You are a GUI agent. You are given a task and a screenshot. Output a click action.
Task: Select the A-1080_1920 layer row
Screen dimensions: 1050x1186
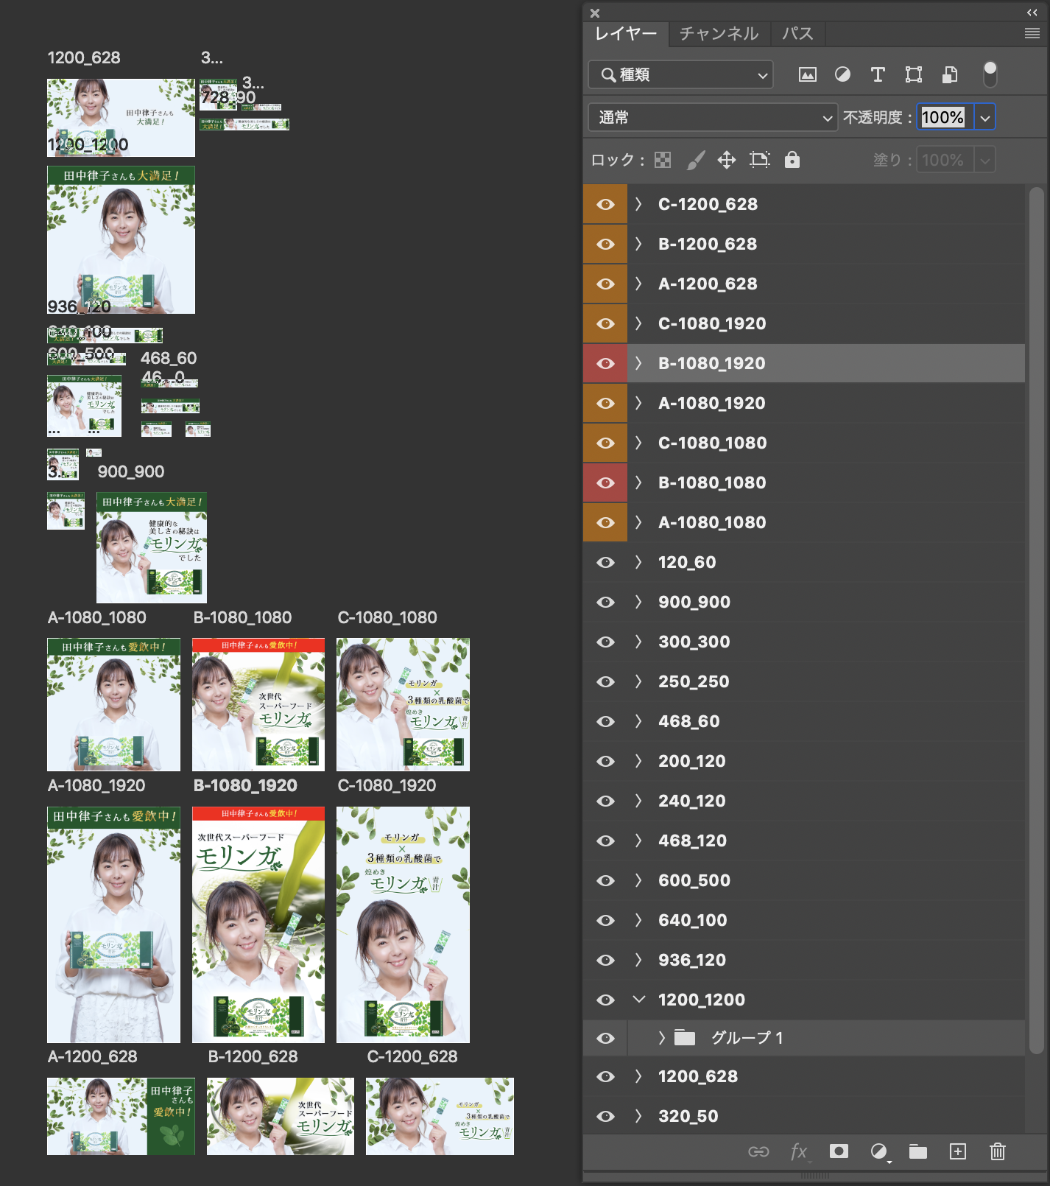pos(804,403)
